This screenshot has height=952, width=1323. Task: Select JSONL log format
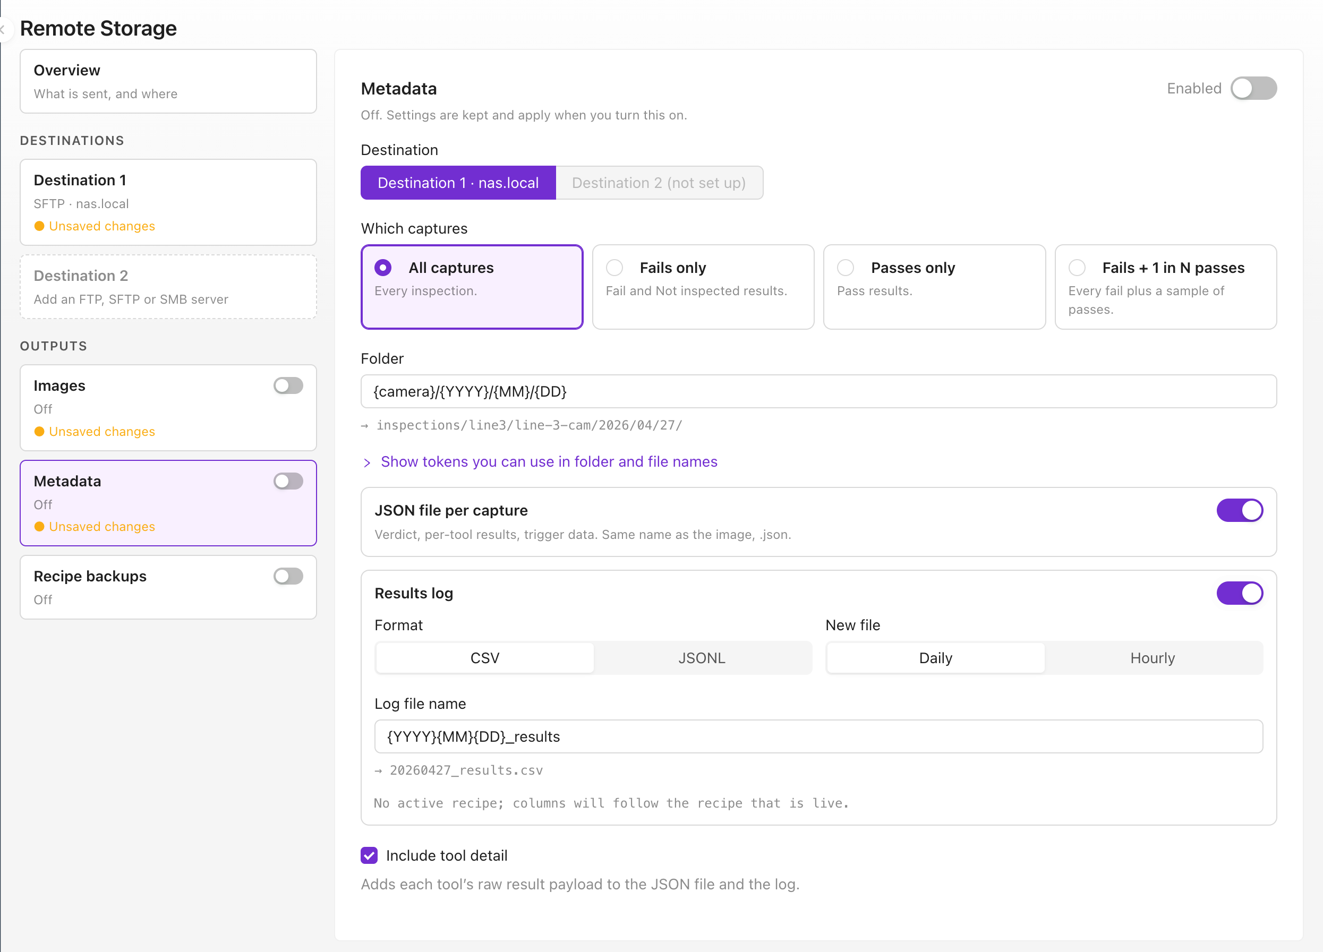click(702, 658)
